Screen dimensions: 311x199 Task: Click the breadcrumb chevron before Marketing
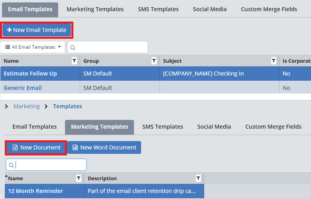(x=6, y=106)
